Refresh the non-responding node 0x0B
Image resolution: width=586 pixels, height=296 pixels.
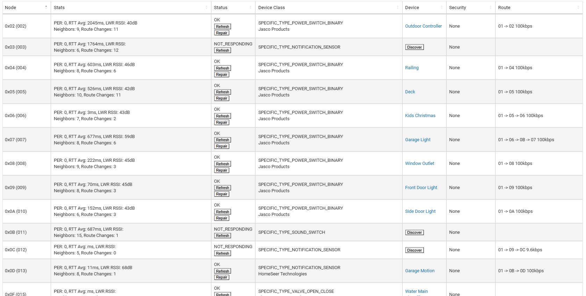pos(222,235)
